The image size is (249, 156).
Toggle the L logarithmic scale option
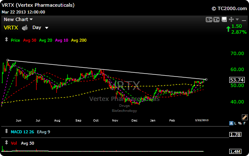236,123
